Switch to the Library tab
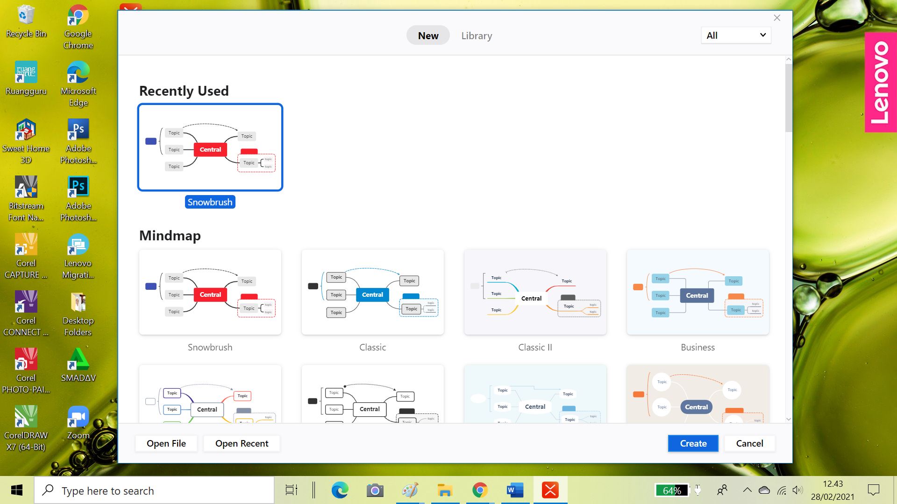The height and width of the screenshot is (504, 897). pyautogui.click(x=476, y=35)
